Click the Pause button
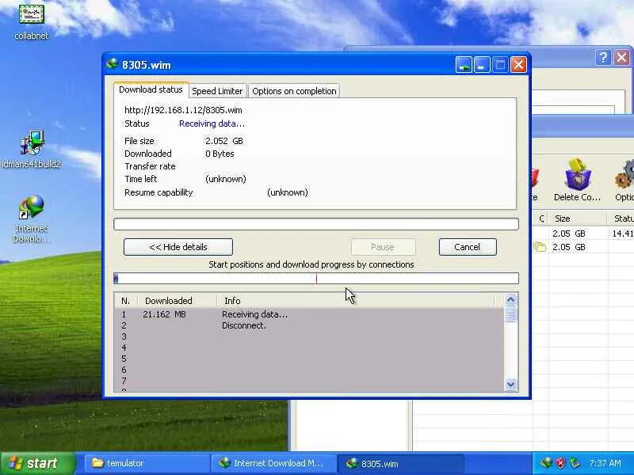The width and height of the screenshot is (634, 475). click(x=383, y=247)
